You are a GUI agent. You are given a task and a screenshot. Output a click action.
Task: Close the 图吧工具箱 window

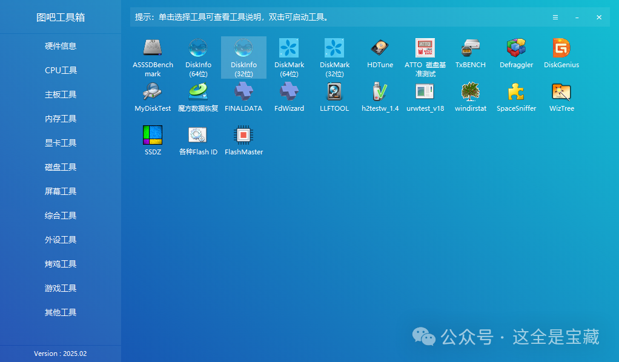click(599, 18)
